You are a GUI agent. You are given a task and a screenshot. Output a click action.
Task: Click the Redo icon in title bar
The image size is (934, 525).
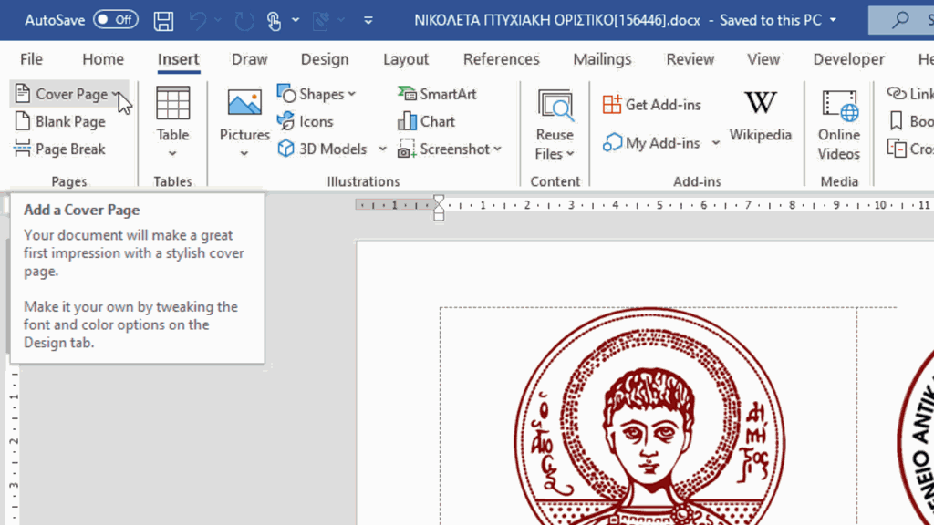[x=244, y=21]
